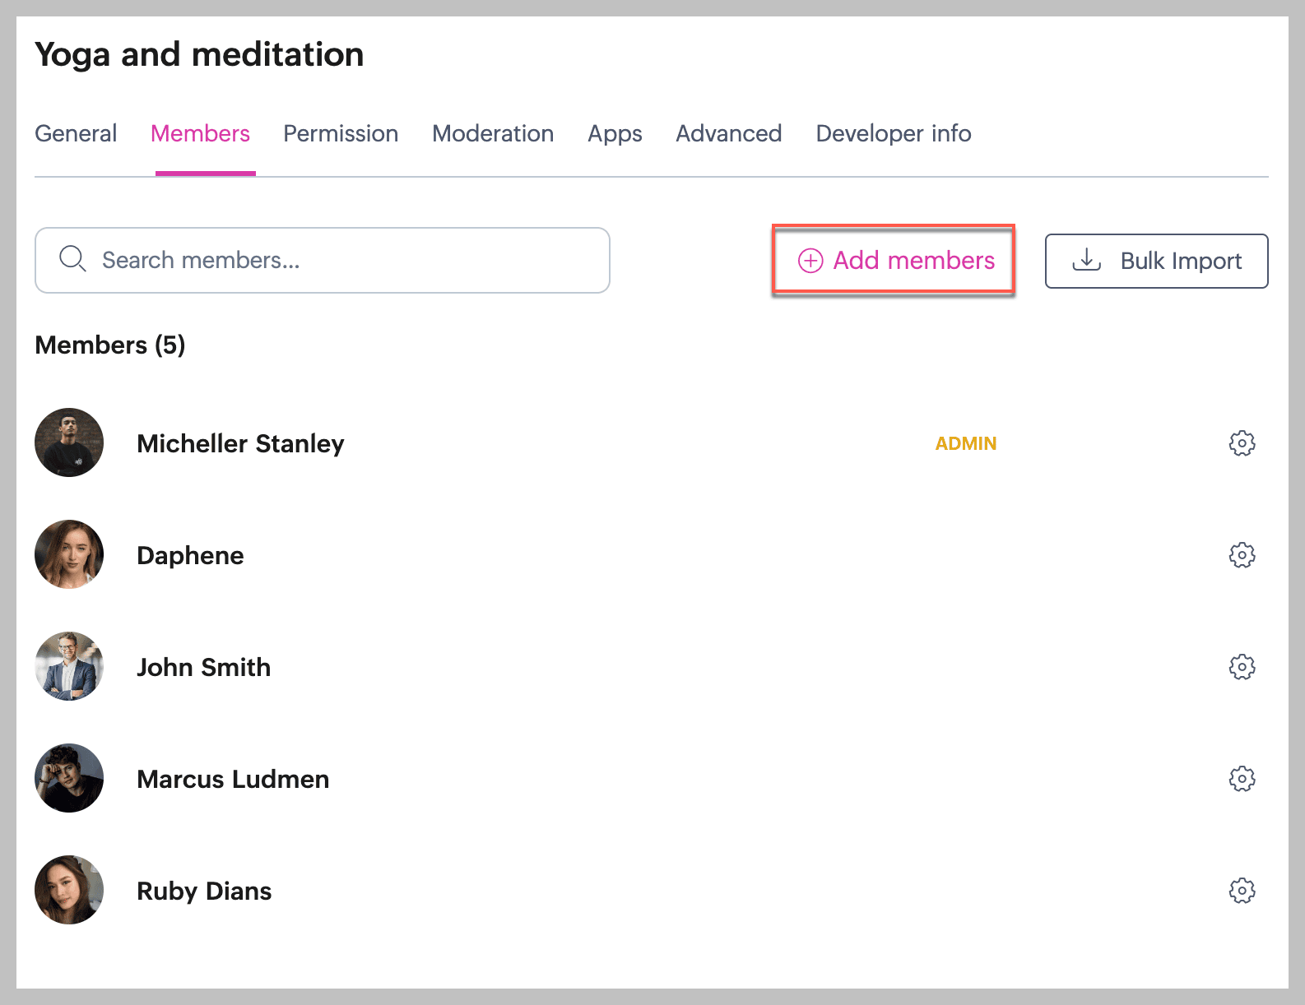Viewport: 1305px width, 1005px height.
Task: Switch to the General tab
Action: point(76,133)
